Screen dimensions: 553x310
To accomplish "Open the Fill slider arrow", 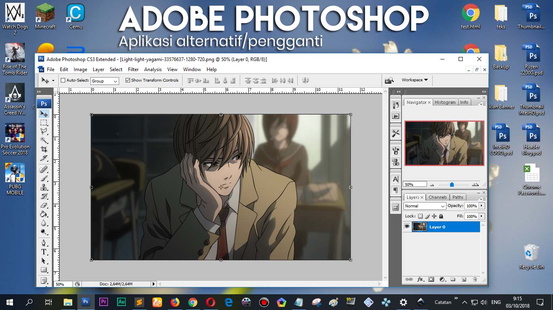I will tap(481, 216).
